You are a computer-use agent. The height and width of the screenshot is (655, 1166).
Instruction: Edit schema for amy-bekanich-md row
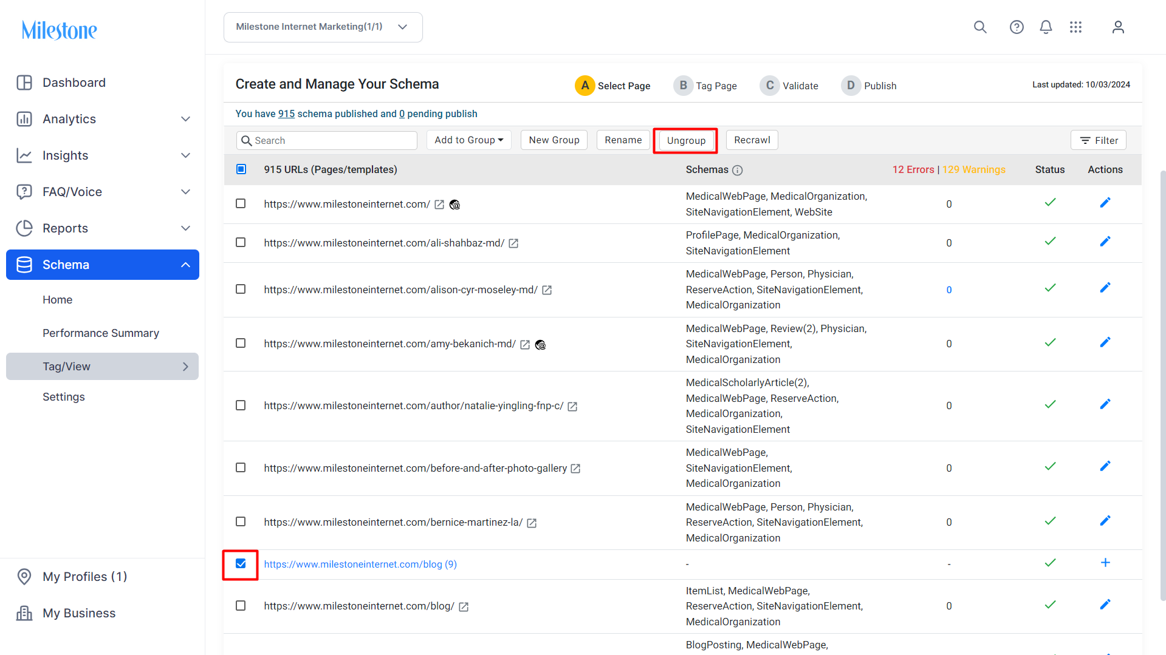[x=1105, y=342]
